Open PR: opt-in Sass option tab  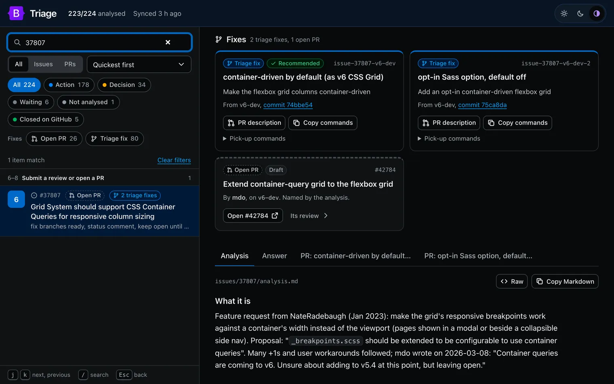[478, 256]
